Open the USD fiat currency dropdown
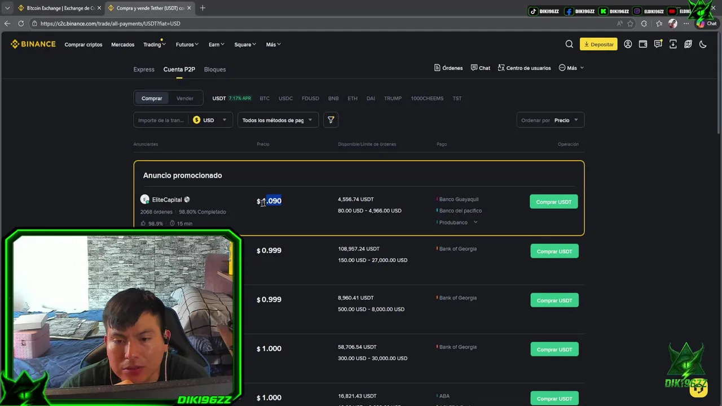Image resolution: width=722 pixels, height=406 pixels. pos(210,120)
